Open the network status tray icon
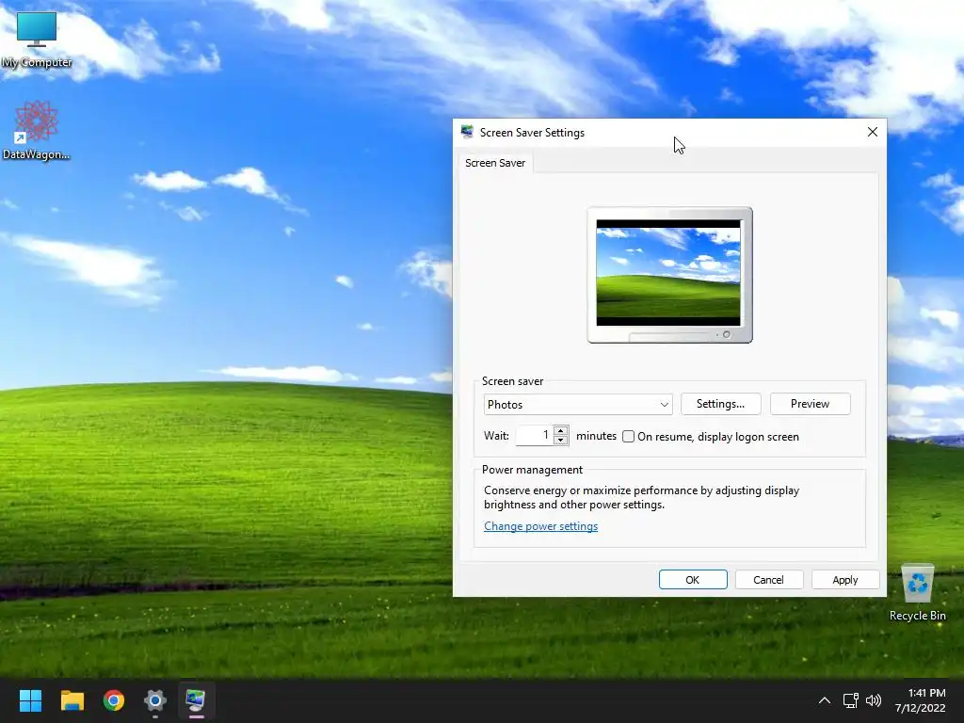This screenshot has height=723, width=964. click(850, 700)
